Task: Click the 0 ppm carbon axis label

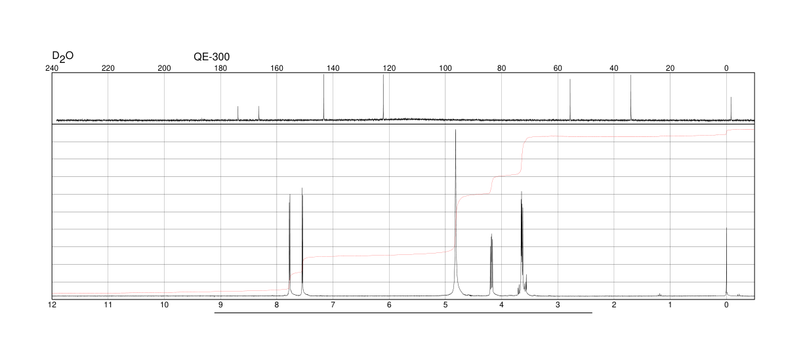Action: pyautogui.click(x=726, y=68)
